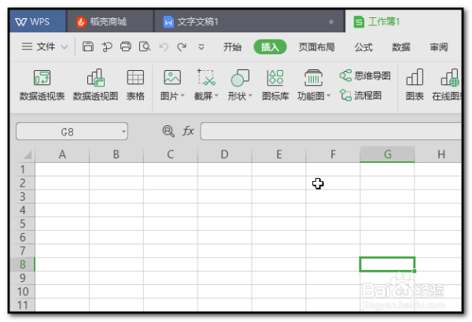Insert a 数据透视图 pivot chart
The width and height of the screenshot is (472, 322).
[95, 85]
